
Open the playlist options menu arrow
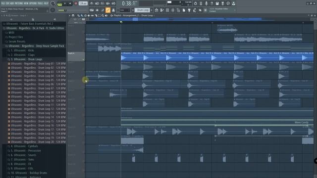tap(69, 15)
